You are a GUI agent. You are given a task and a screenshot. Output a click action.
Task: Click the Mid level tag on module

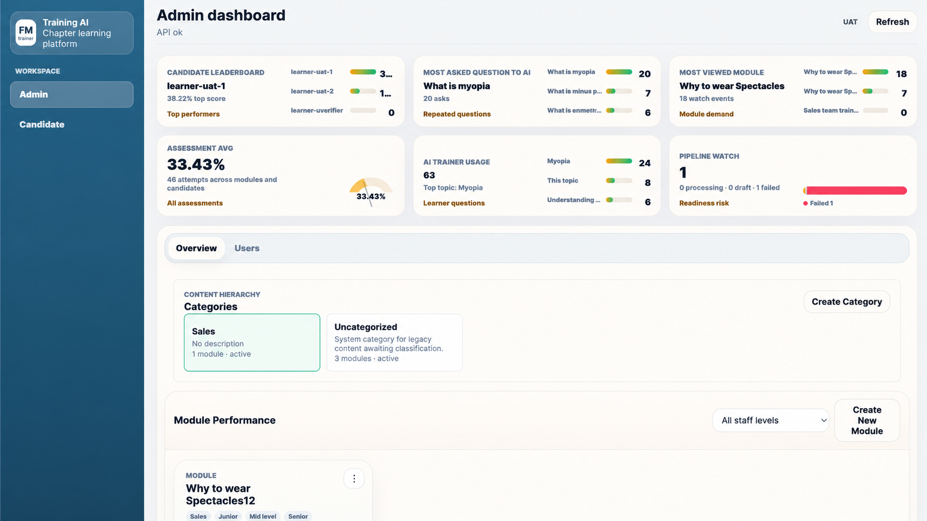[x=263, y=517]
